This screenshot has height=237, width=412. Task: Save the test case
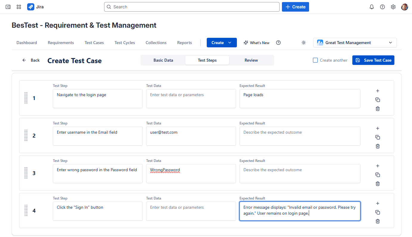click(373, 60)
